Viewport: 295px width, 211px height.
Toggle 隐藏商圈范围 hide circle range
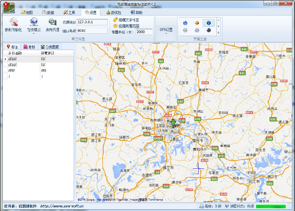pyautogui.click(x=126, y=26)
